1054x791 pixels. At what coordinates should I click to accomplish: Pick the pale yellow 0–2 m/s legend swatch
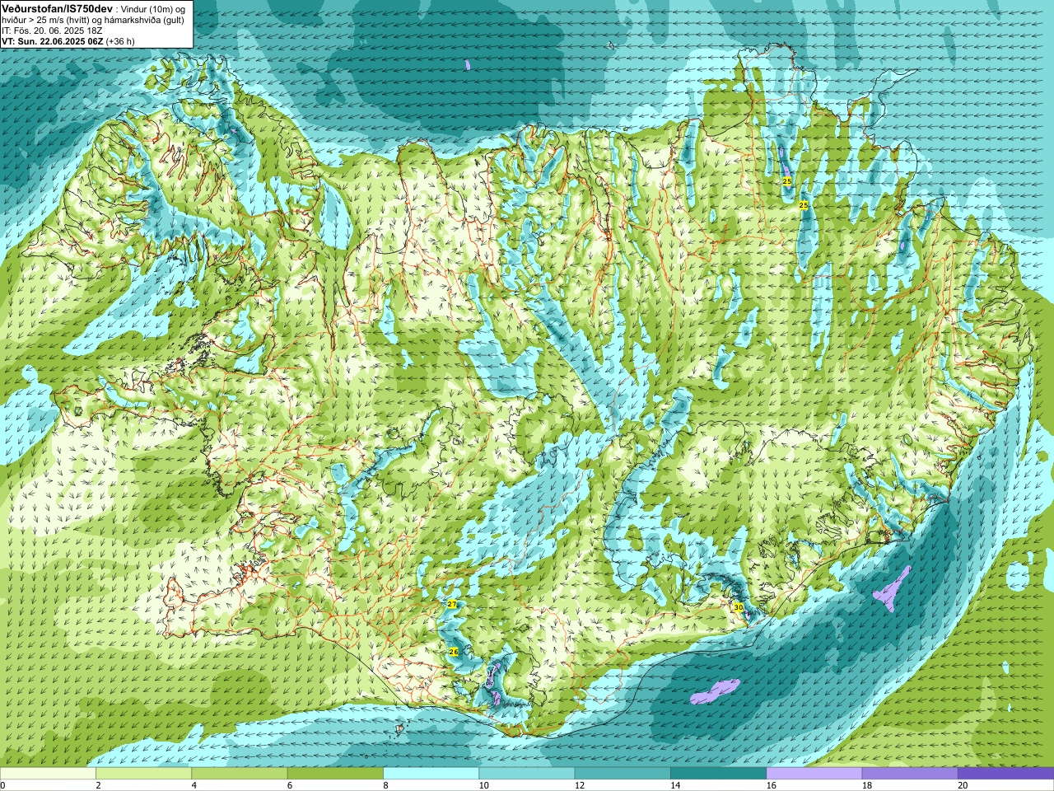coord(48,774)
